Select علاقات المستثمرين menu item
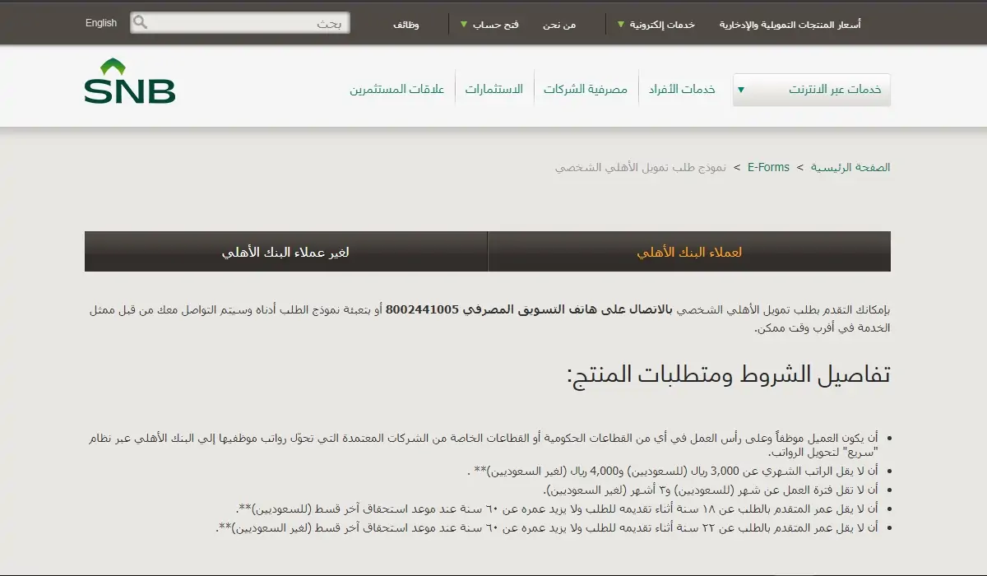Image resolution: width=987 pixels, height=576 pixels. pos(397,89)
